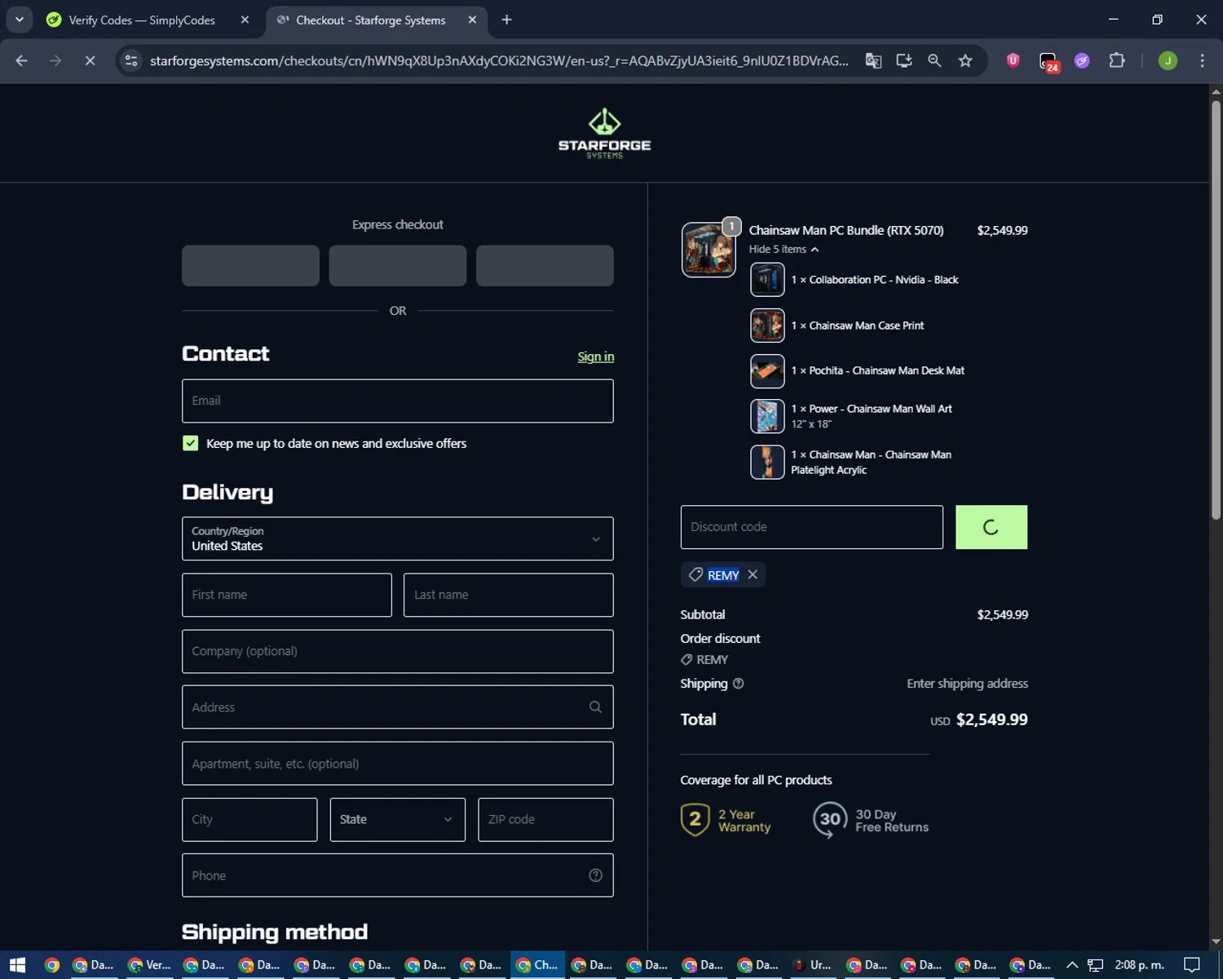Close the Verify Codes tab
The width and height of the screenshot is (1223, 979).
(x=245, y=20)
